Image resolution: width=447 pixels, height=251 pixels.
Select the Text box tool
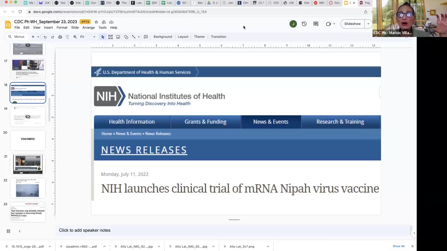pyautogui.click(x=110, y=37)
